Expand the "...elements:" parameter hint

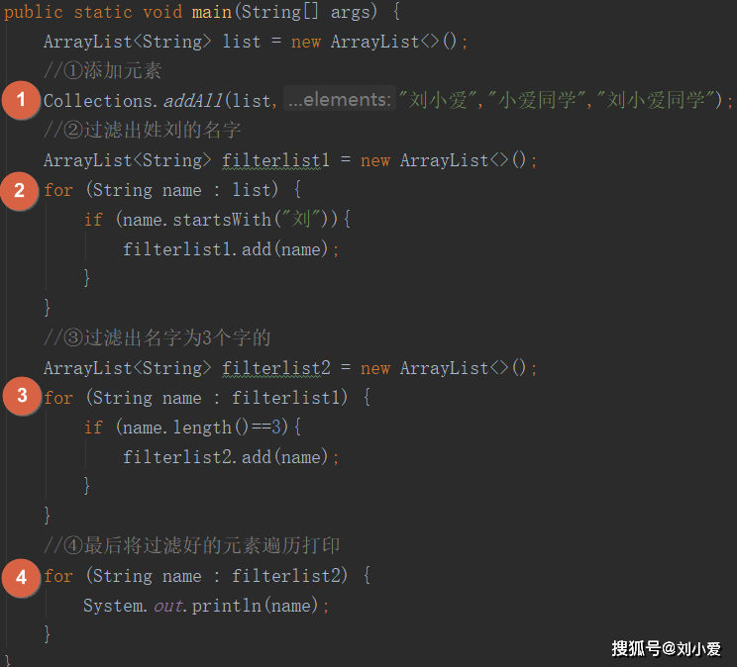pyautogui.click(x=339, y=101)
